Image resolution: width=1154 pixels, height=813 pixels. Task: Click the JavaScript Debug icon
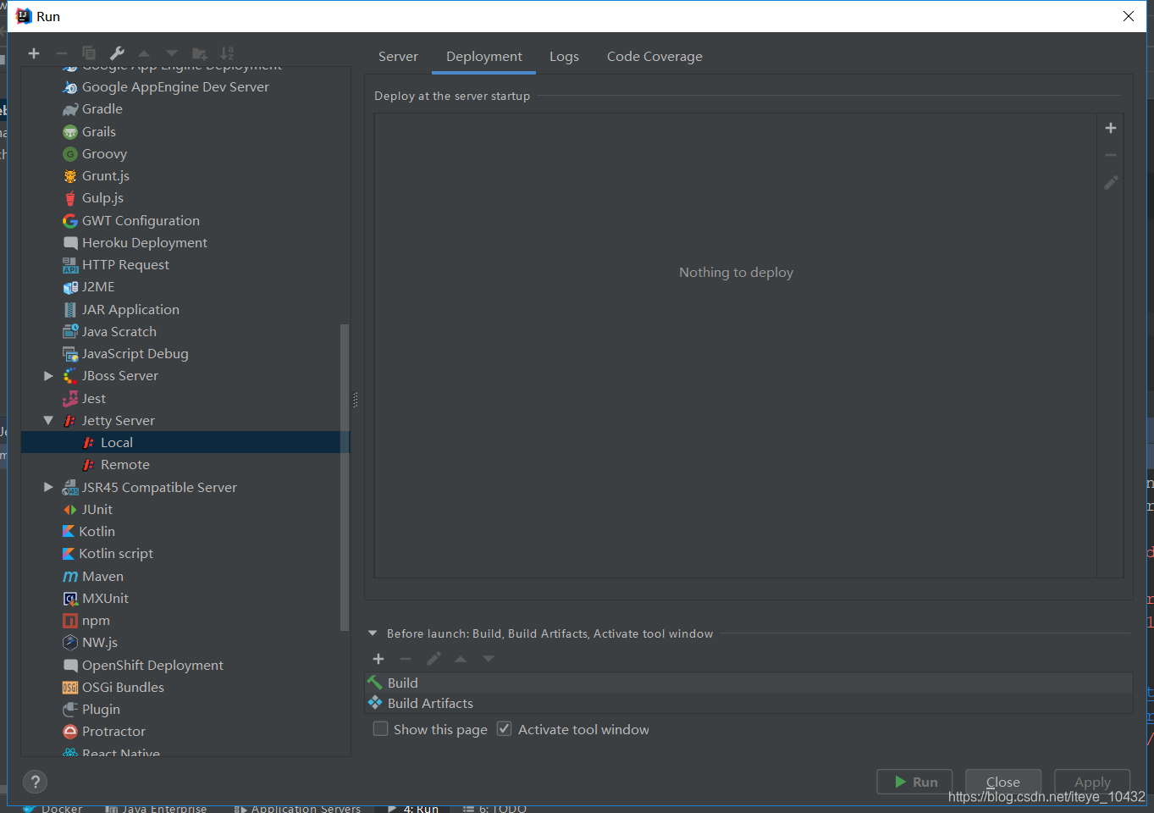tap(70, 354)
